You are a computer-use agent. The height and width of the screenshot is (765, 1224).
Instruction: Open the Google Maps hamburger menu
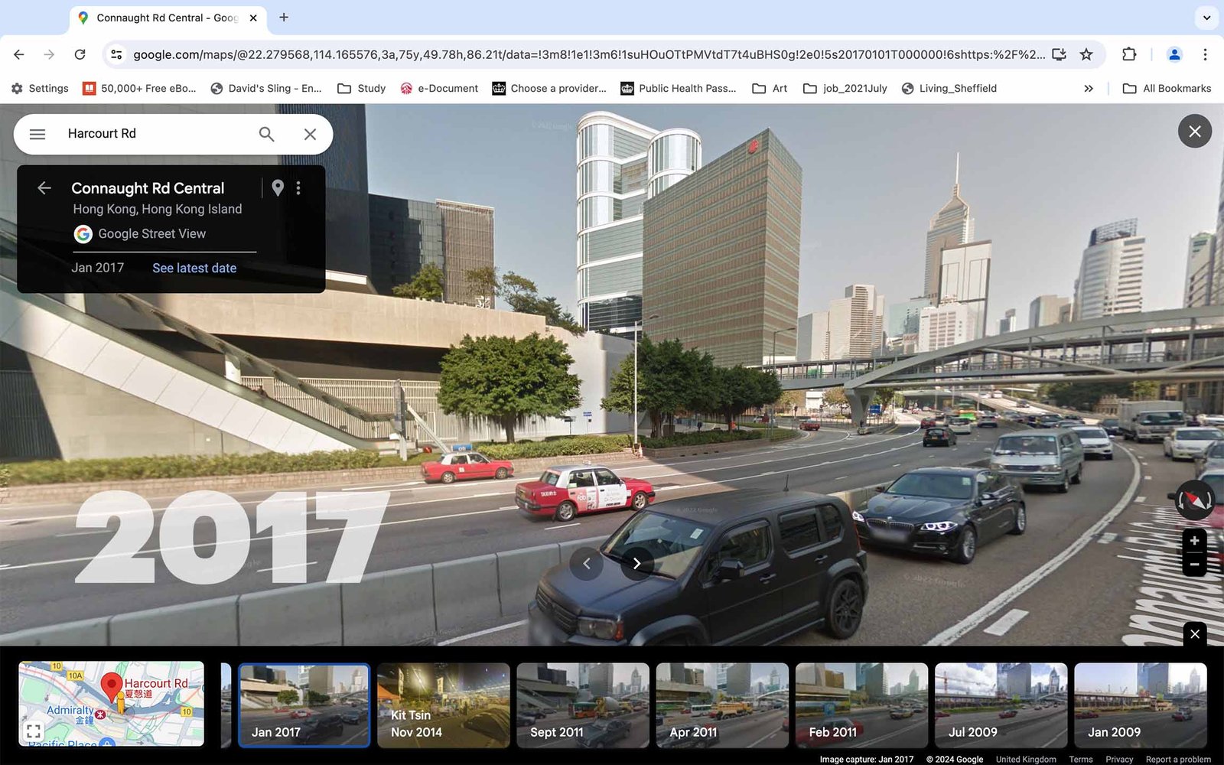coord(37,134)
